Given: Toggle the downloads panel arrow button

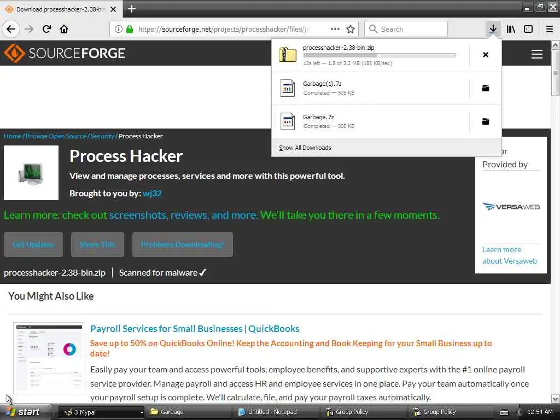Looking at the screenshot, I should click(493, 29).
